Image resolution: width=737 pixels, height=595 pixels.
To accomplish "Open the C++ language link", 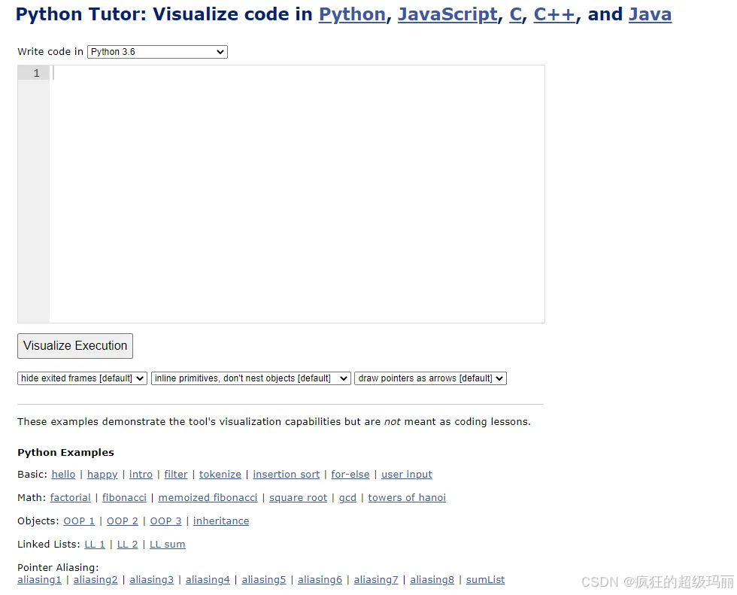I will (x=554, y=14).
